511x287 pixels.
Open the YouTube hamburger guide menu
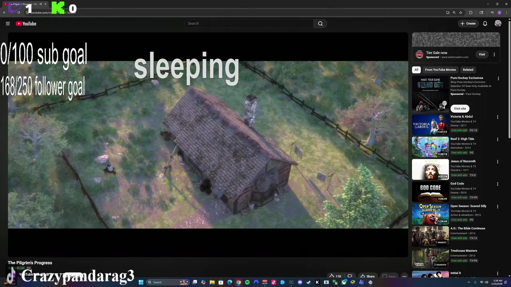coord(8,24)
